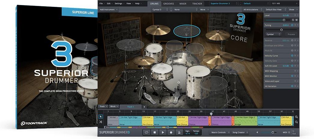Enable the Pitch FX power button

[x=292, y=51]
